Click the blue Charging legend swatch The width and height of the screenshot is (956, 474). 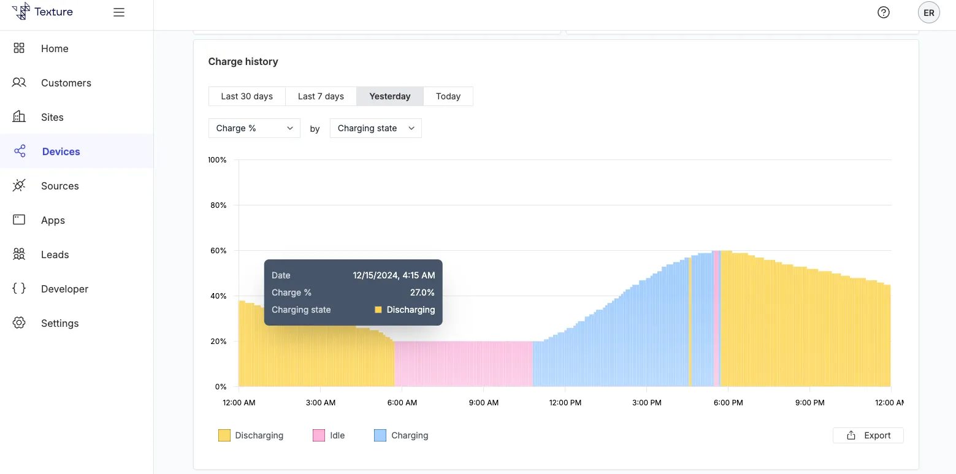point(380,435)
